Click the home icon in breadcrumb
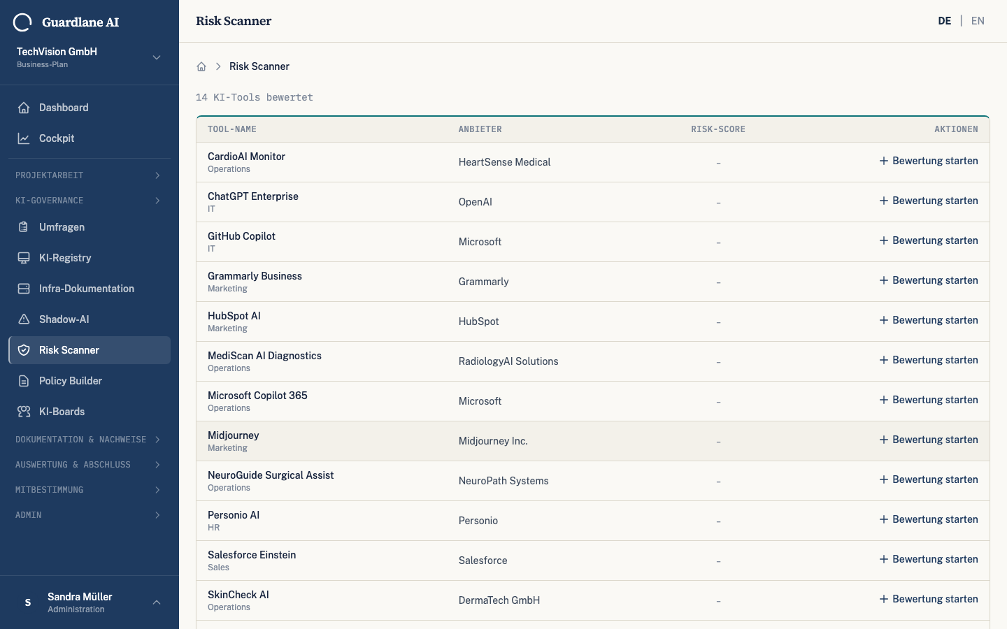Image resolution: width=1007 pixels, height=629 pixels. [201, 66]
